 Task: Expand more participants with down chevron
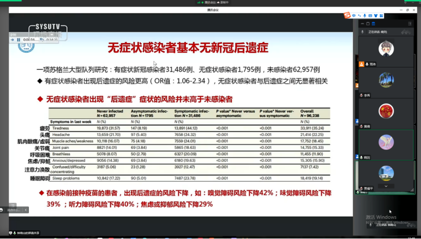coord(386,186)
